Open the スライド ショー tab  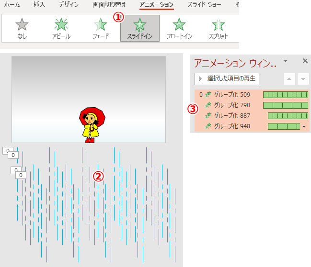202,5
